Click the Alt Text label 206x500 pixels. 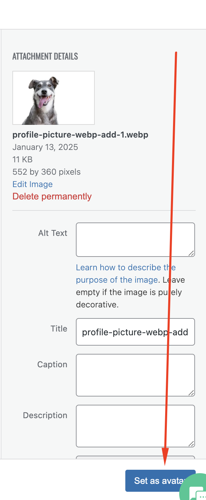point(53,233)
